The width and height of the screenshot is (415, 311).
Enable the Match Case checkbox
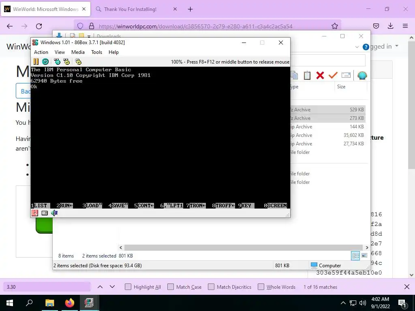[171, 287]
